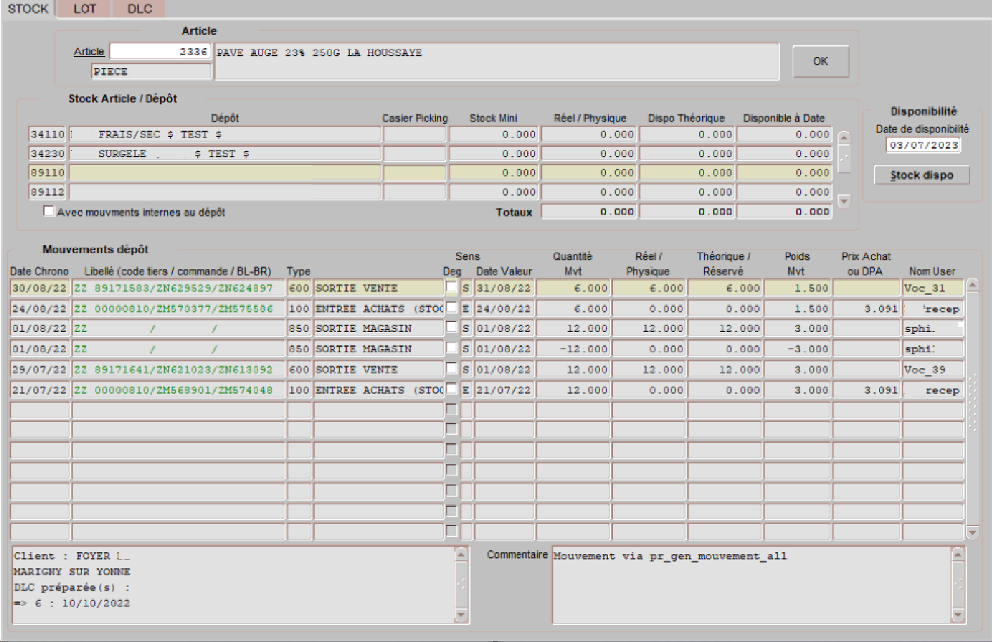Screen dimensions: 992x642
Task: Select date chrono 21/07/22 cell
Action: pos(40,390)
